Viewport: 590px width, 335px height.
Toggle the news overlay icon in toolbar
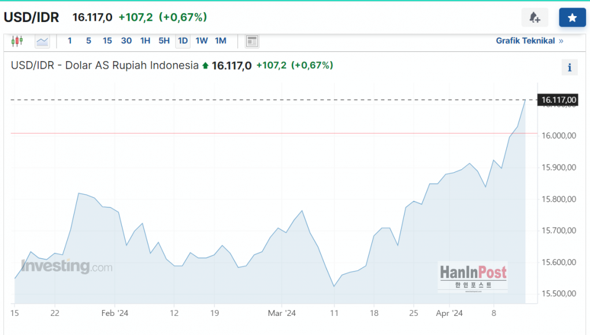pos(252,41)
